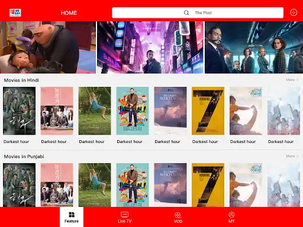Click the Movies in Punjabi heading

[24, 157]
